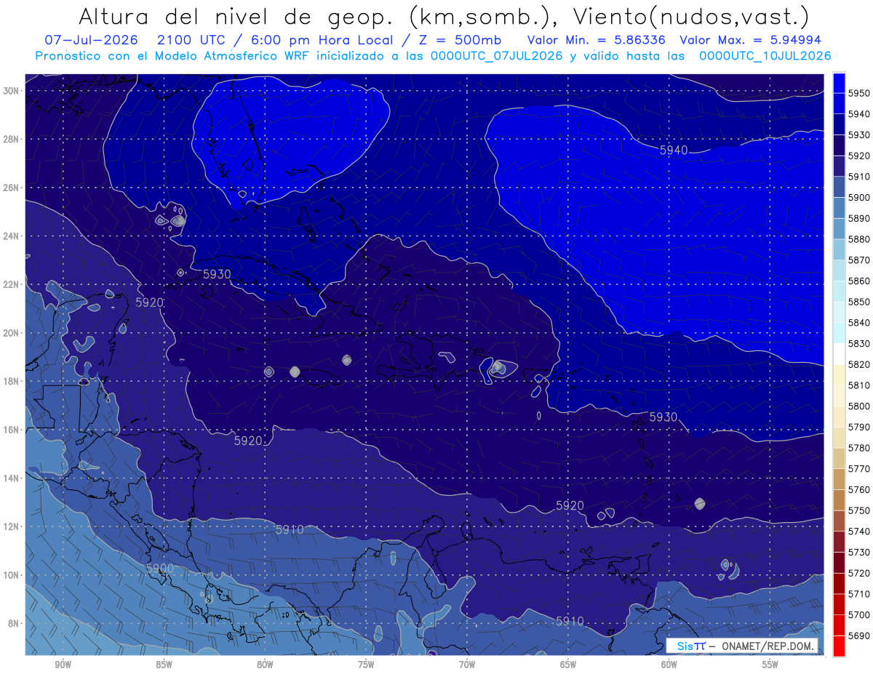Click the 24N latitude axis label
Viewport: 873px width, 674px height.
(x=11, y=236)
